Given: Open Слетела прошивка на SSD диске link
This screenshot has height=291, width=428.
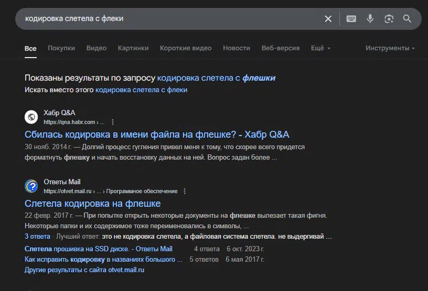Looking at the screenshot, I should [99, 249].
